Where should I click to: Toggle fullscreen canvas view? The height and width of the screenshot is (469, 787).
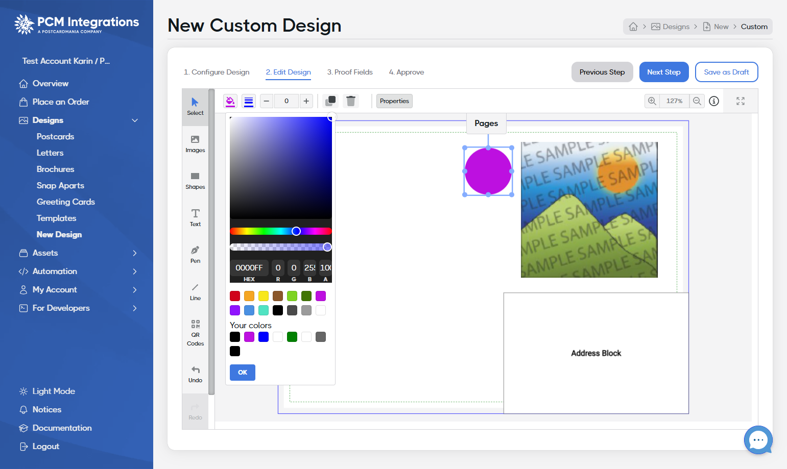tap(741, 101)
